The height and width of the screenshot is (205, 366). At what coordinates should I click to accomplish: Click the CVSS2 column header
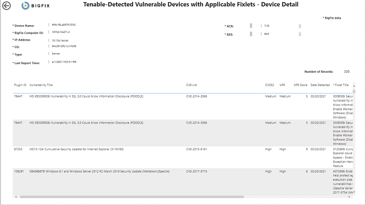click(x=270, y=85)
